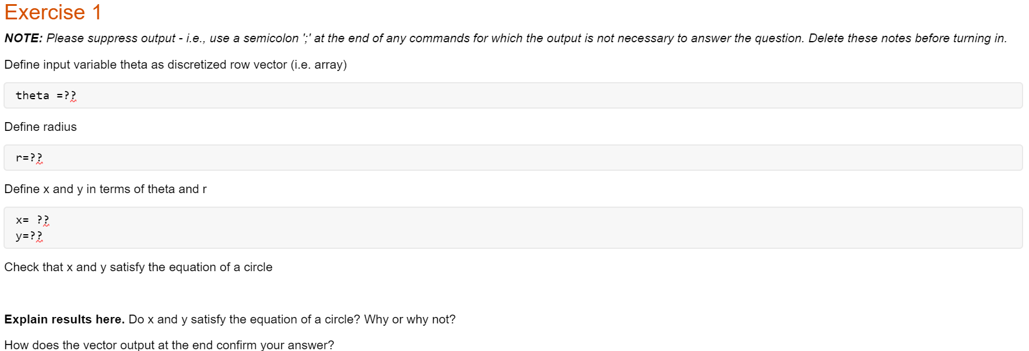Click the ?? placeholder after r=

[36, 158]
